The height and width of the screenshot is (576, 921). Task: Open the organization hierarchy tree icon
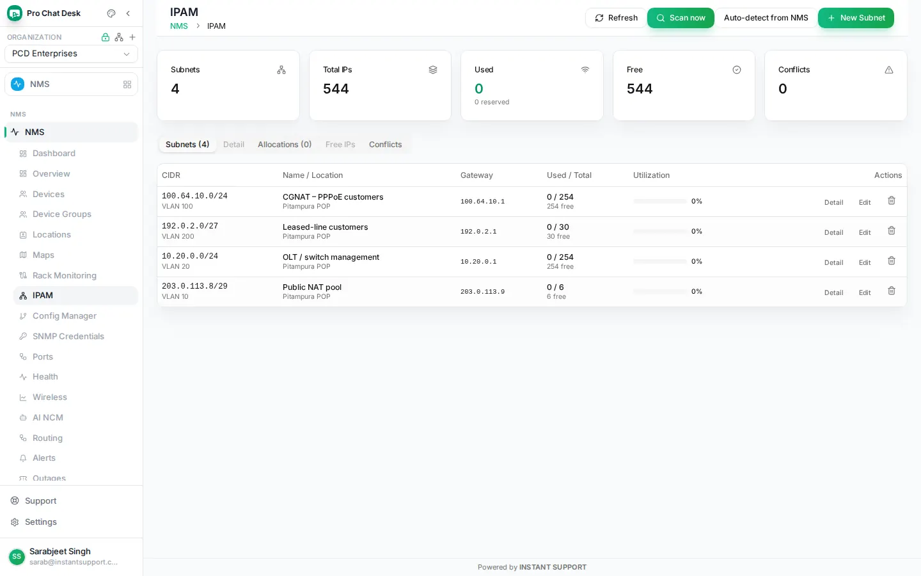tap(119, 37)
